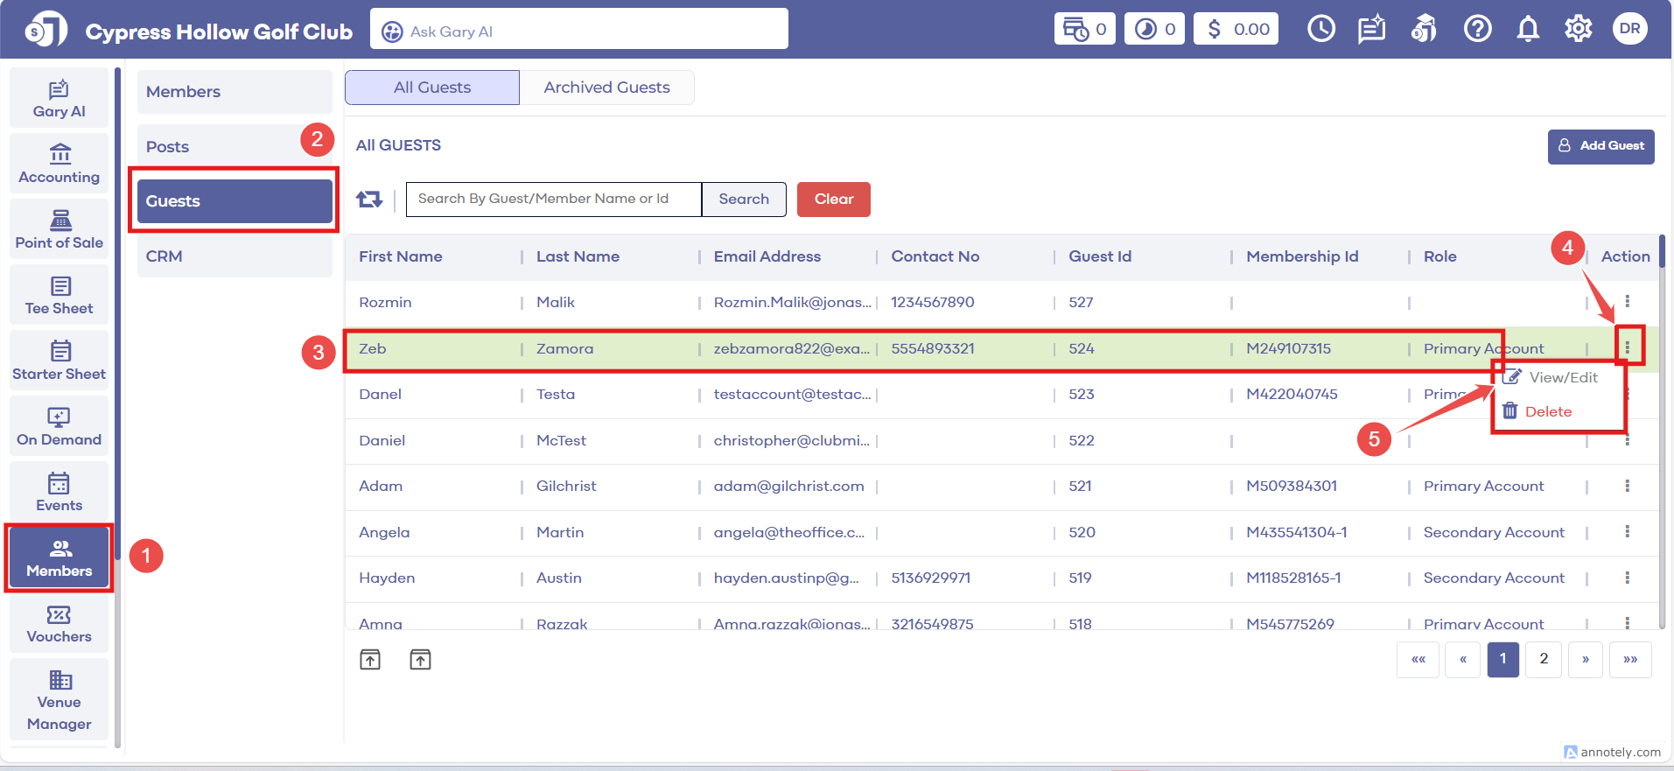
Task: Open Vouchers in left sidebar
Action: click(x=60, y=624)
